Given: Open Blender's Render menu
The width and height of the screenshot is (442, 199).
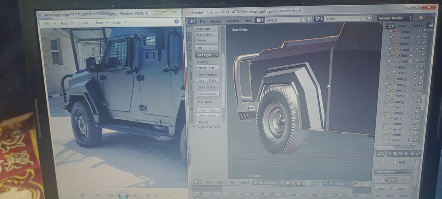Looking at the screenshot, I should [x=216, y=21].
